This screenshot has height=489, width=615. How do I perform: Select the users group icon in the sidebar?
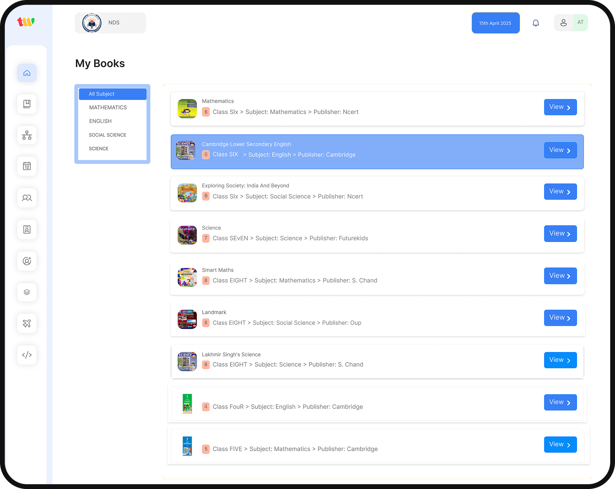pyautogui.click(x=27, y=198)
